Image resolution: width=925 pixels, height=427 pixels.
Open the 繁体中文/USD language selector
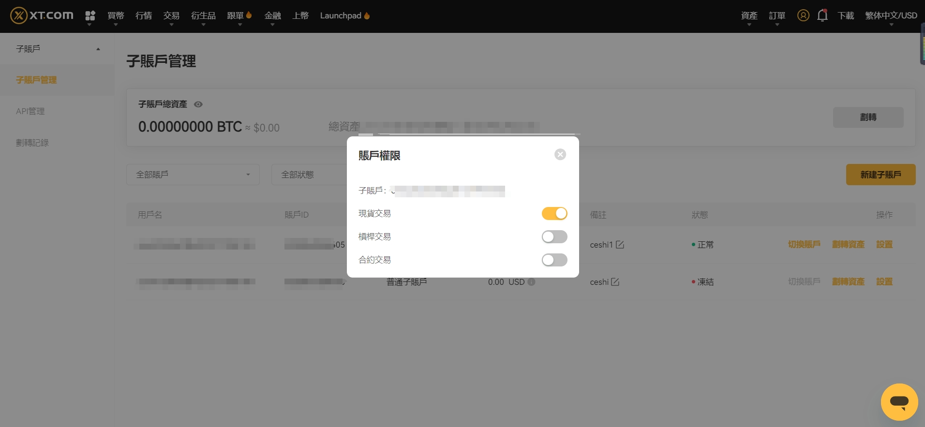point(891,15)
